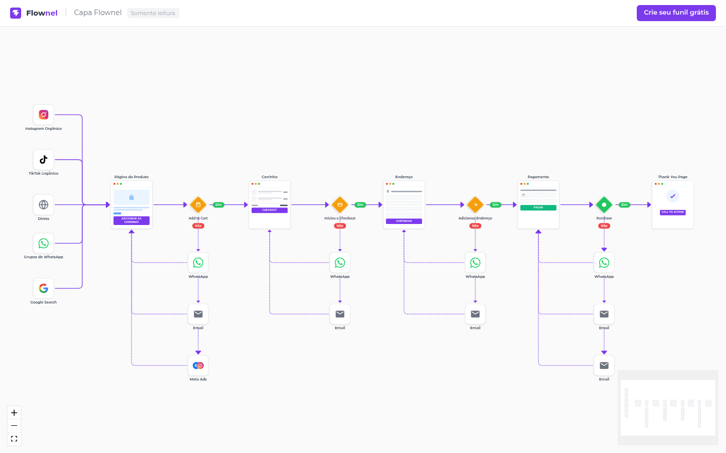Screen dimensions: 726x453
Task: Zoom in with the plus button
Action: [x=14, y=413]
